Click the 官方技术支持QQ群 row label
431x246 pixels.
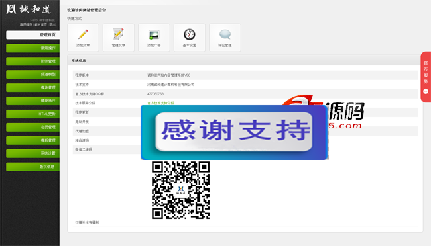click(90, 94)
